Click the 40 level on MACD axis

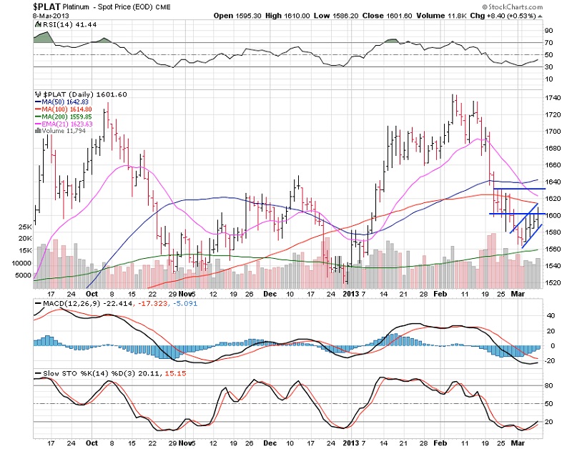click(551, 316)
